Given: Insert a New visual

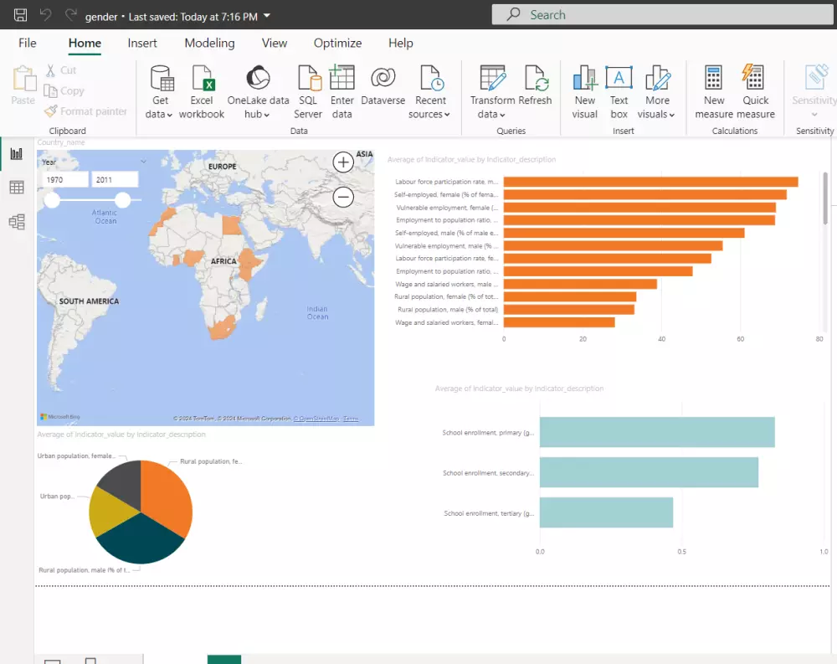Looking at the screenshot, I should 584,79.
